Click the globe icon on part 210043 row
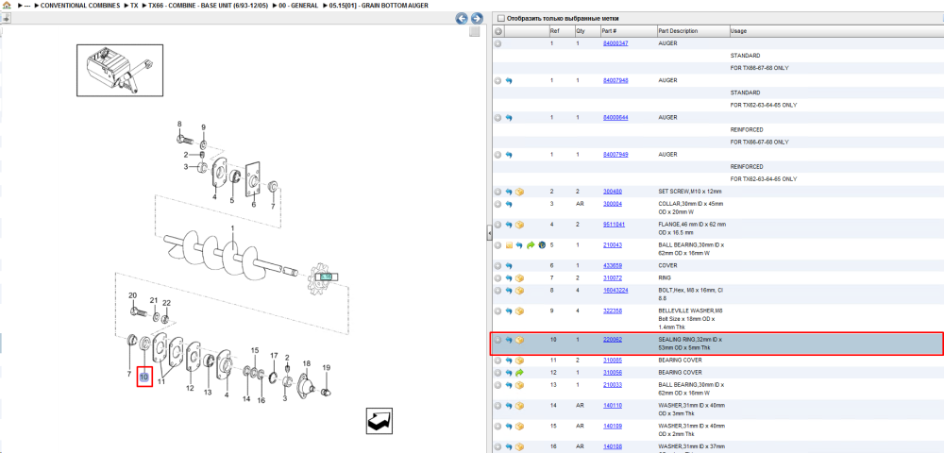This screenshot has width=944, height=453. pos(541,244)
